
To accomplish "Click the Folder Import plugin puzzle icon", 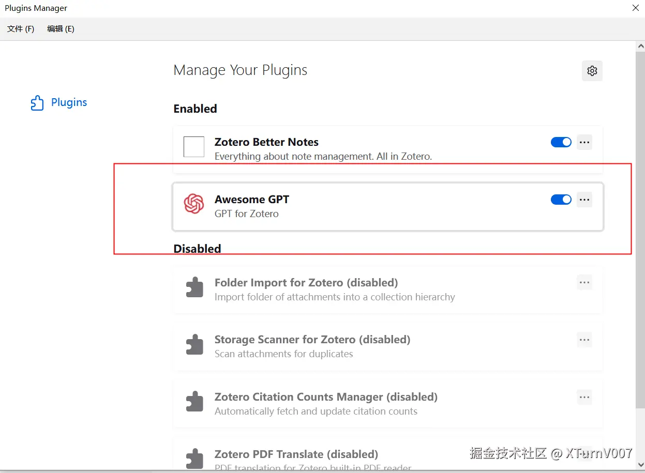I will (x=194, y=287).
